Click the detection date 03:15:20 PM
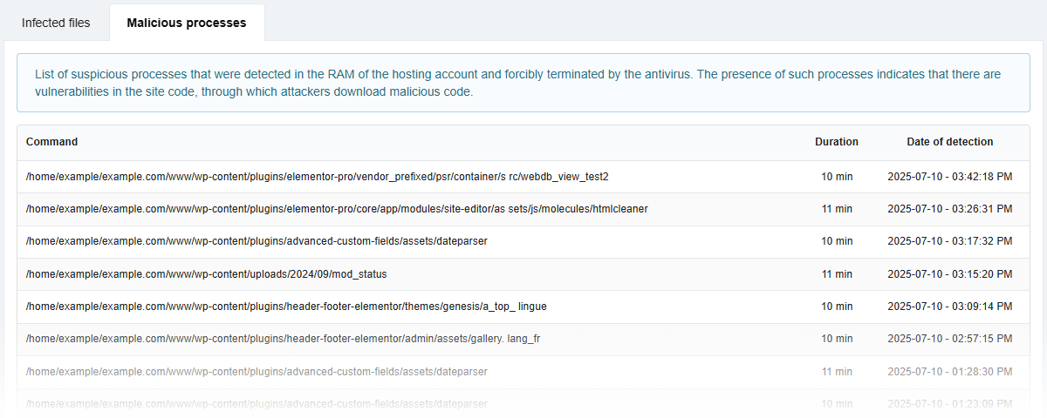The height and width of the screenshot is (418, 1047). (949, 273)
